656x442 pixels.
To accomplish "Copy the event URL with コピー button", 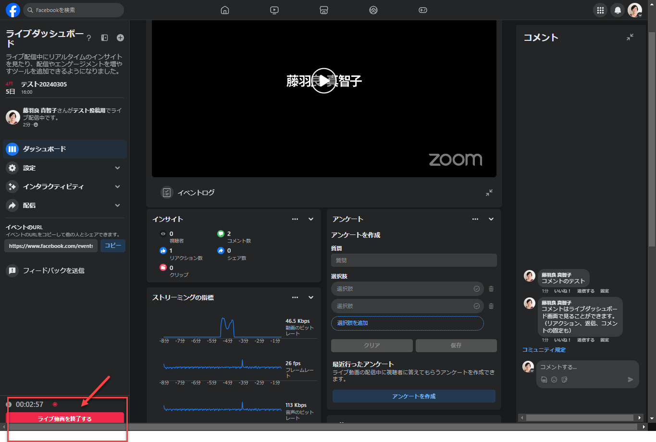I will [x=113, y=246].
